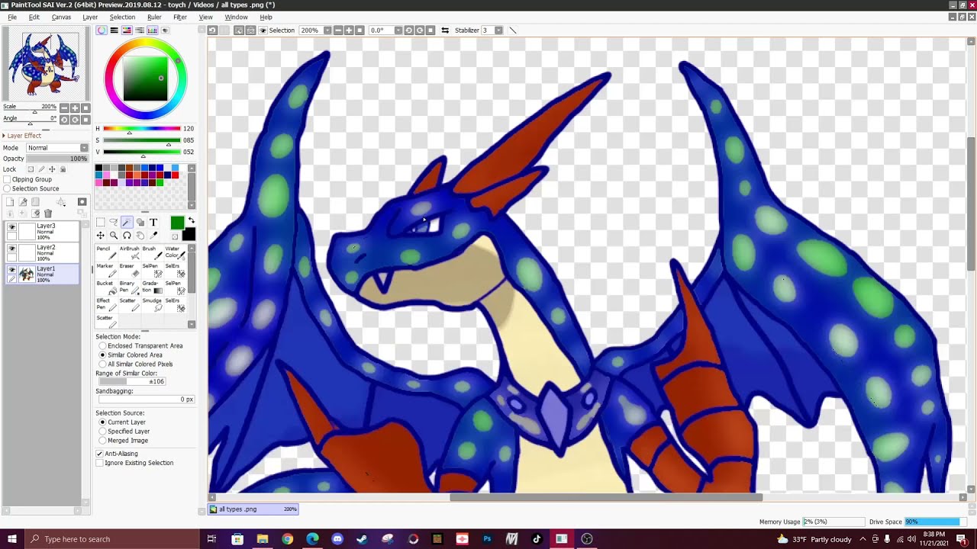The height and width of the screenshot is (549, 977).
Task: Click the Windows taskbar search box
Action: pos(111,539)
